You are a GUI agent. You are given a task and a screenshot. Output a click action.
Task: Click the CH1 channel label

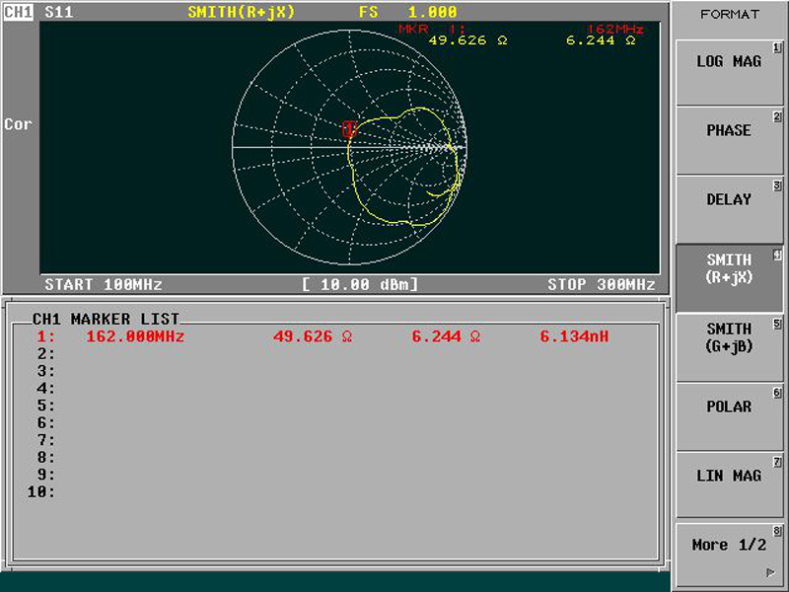[18, 12]
